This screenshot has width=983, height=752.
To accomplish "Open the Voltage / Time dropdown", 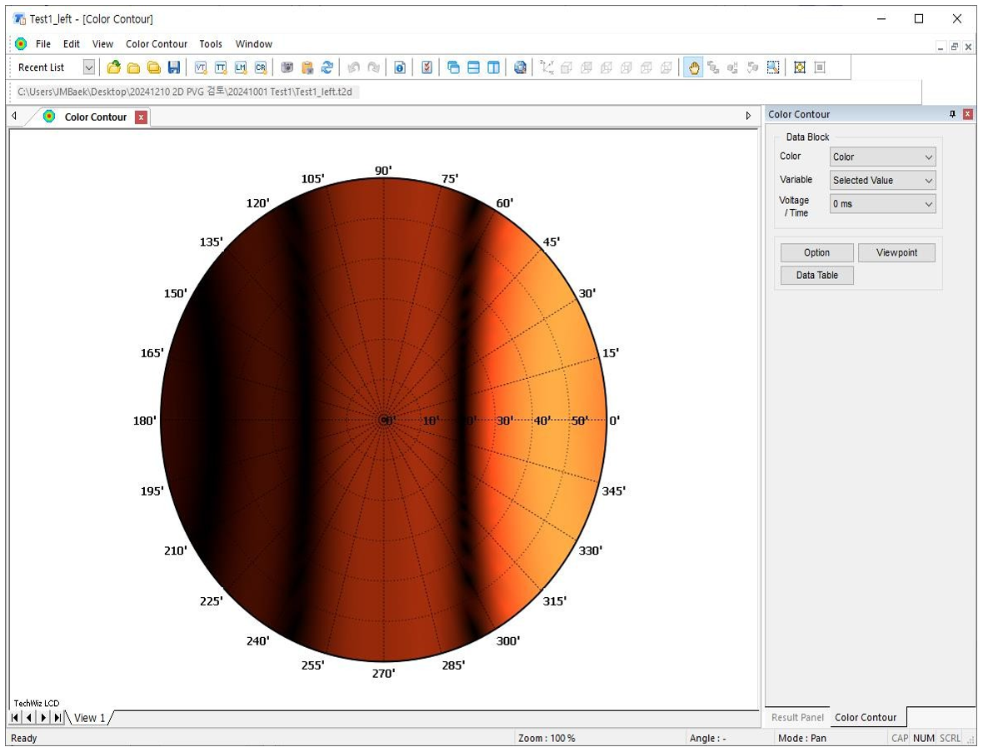I will pos(882,204).
